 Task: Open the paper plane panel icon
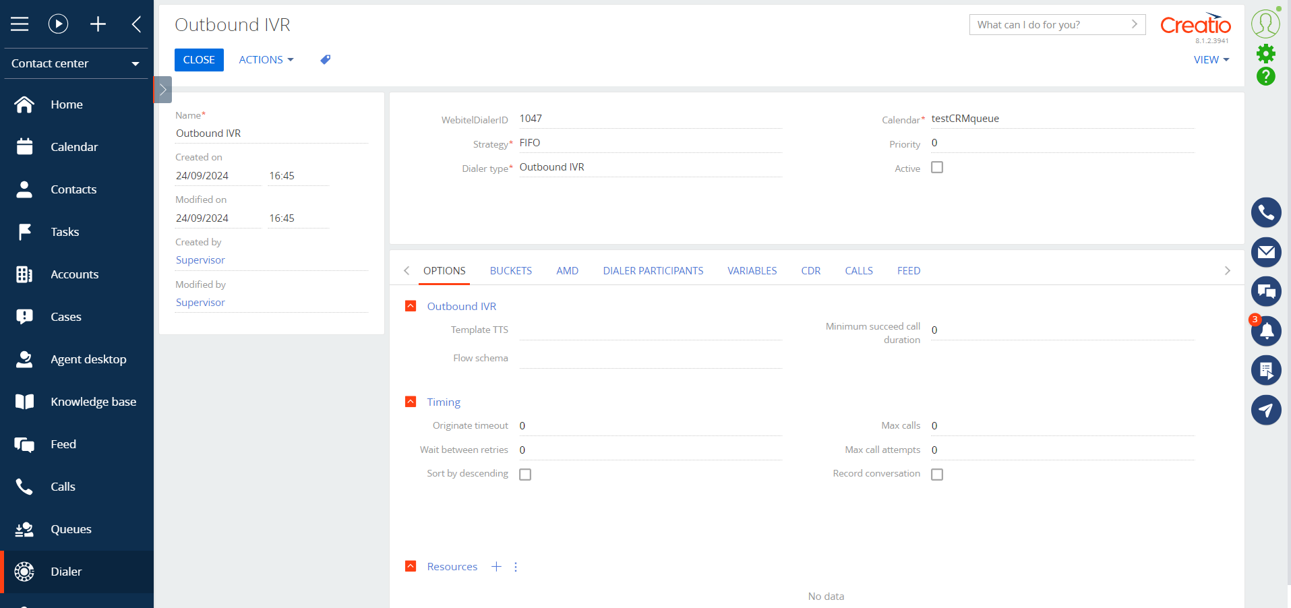tap(1266, 410)
